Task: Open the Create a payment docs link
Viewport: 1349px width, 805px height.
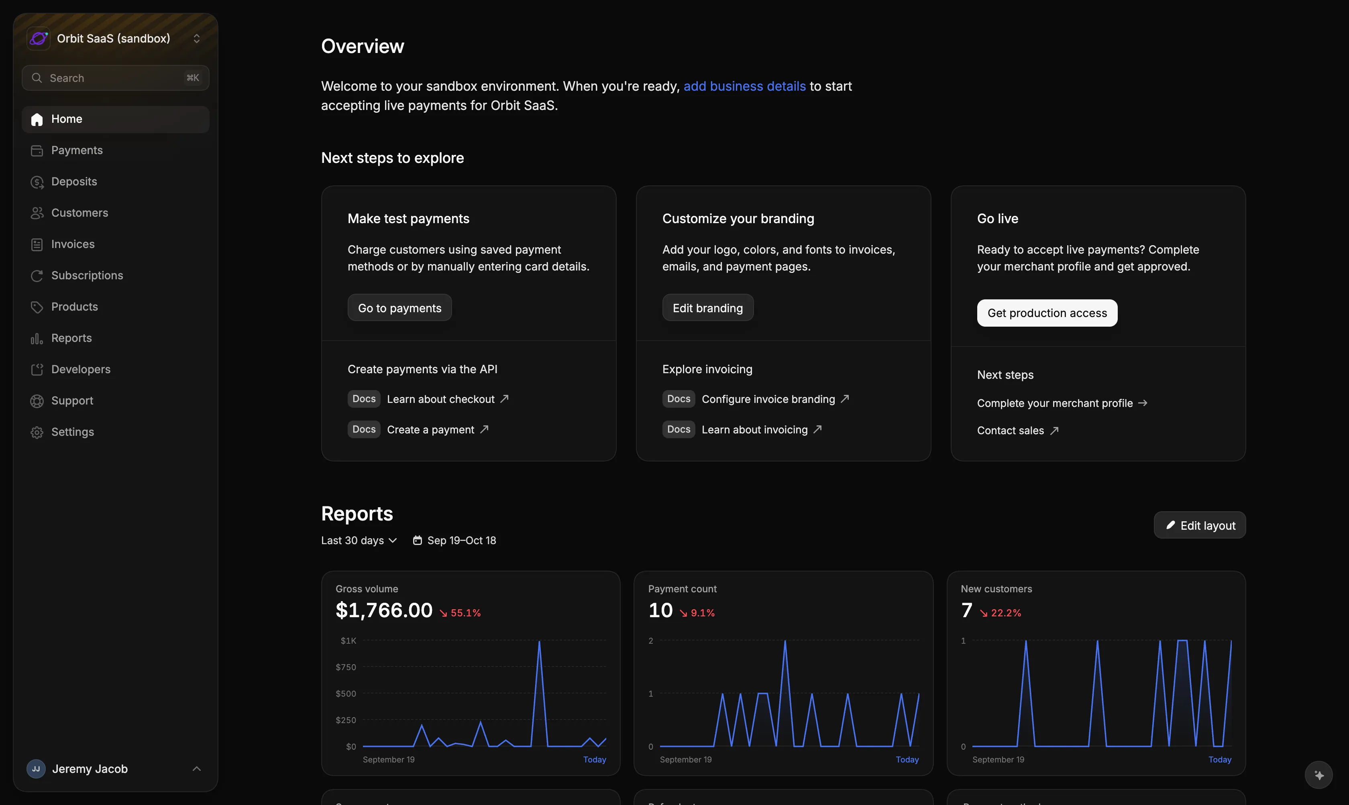Action: tap(437, 429)
